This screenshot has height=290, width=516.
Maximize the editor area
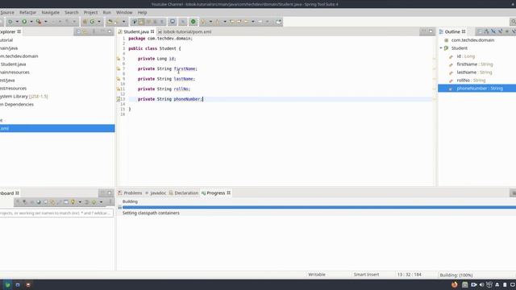pos(431,31)
